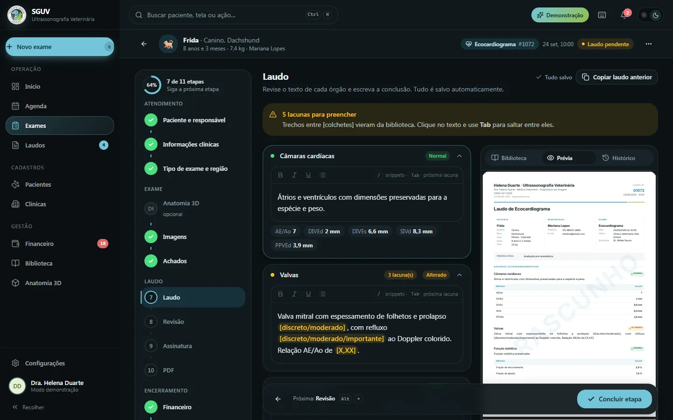Image resolution: width=673 pixels, height=420 pixels.
Task: Click the Câmaras cardíacas text area
Action: tap(367, 203)
